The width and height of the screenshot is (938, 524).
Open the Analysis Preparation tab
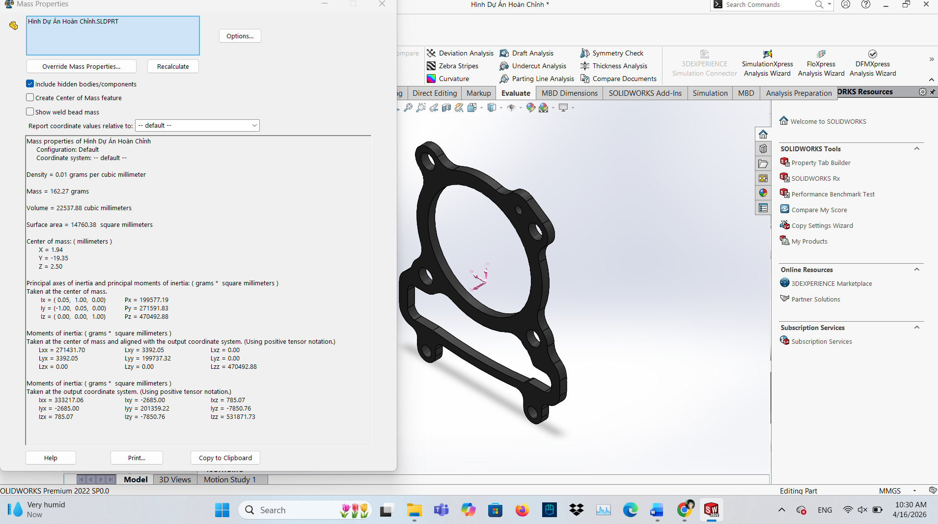point(799,93)
